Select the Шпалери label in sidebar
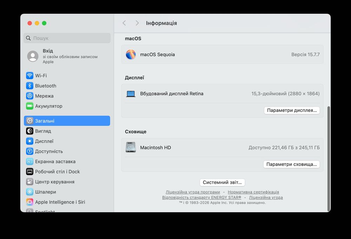 (46, 192)
